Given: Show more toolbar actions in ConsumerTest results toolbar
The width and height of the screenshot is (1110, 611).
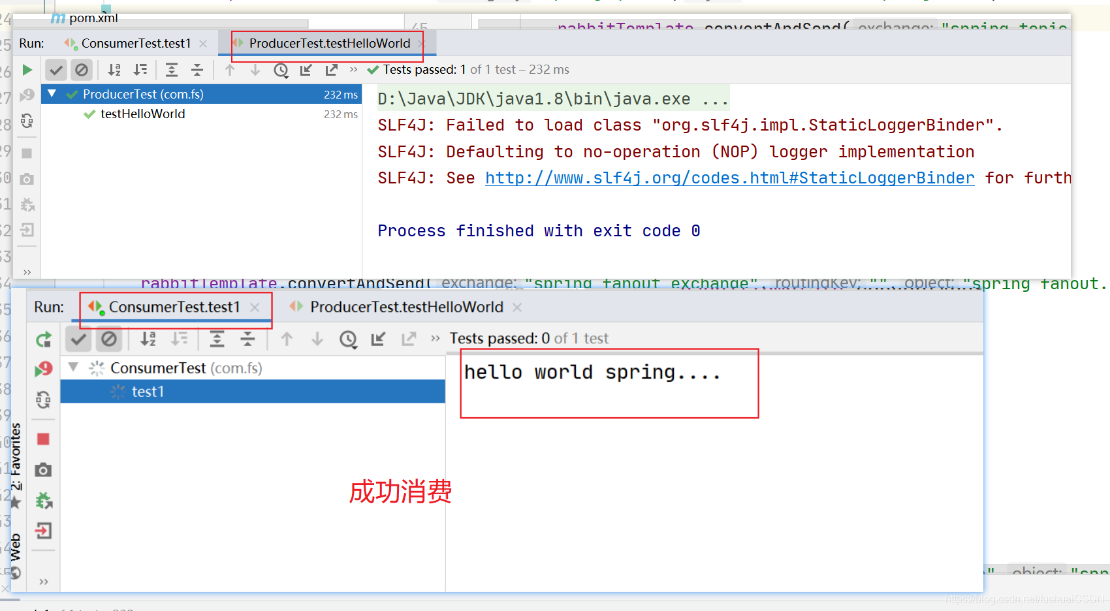Looking at the screenshot, I should (436, 338).
